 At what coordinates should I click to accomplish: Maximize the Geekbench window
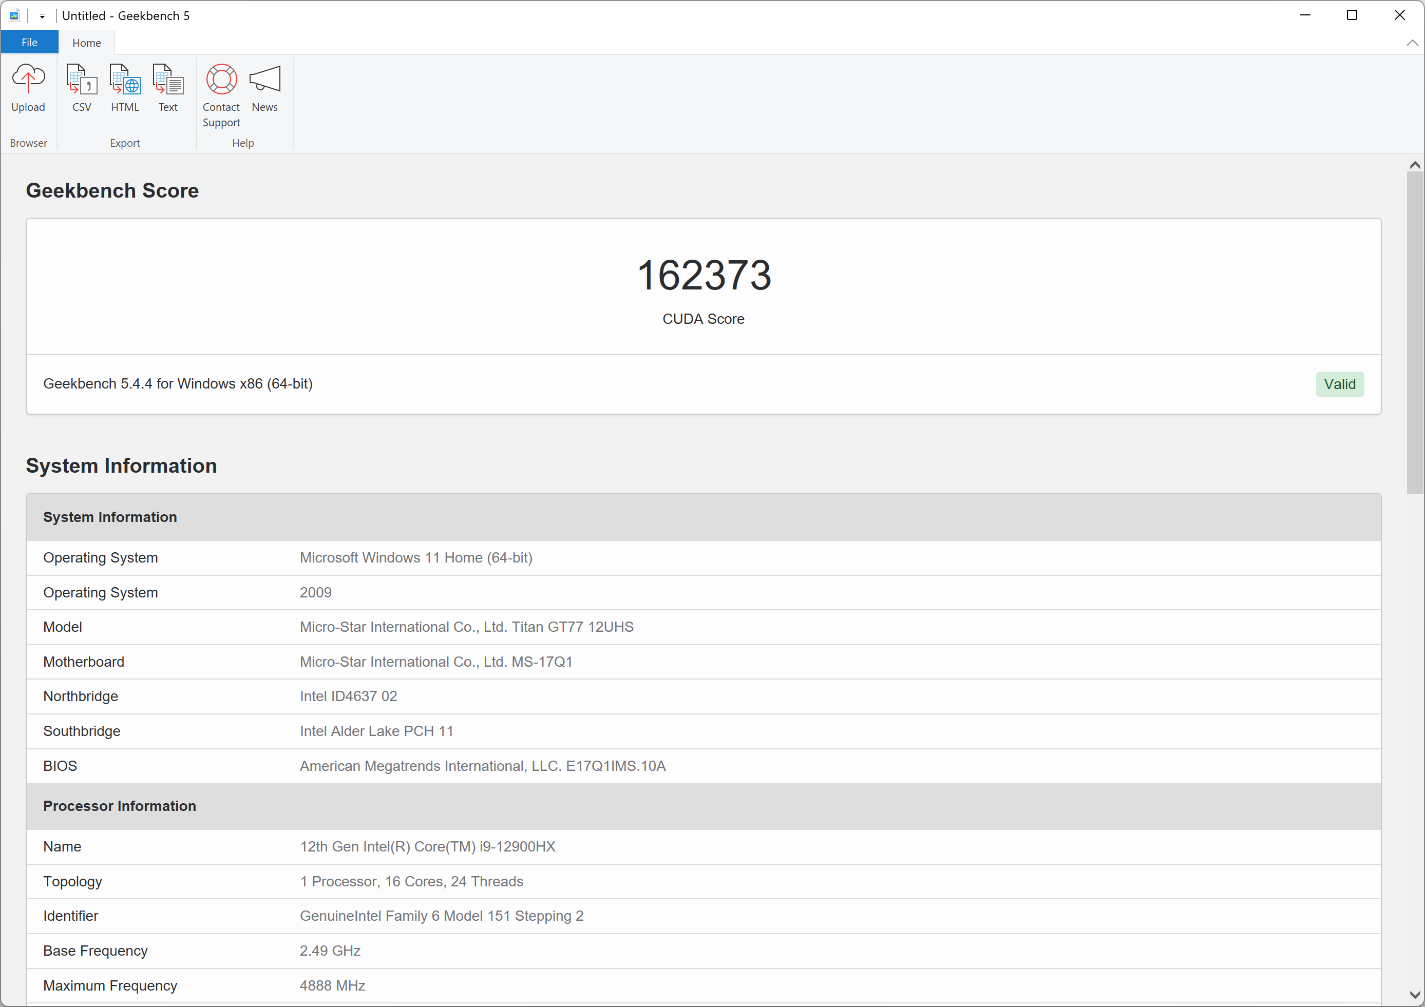click(1352, 15)
